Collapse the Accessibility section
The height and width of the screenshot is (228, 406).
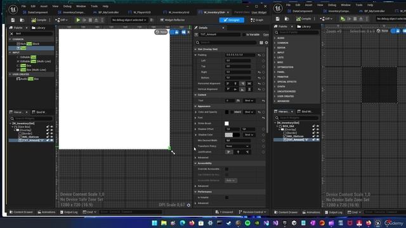coord(195,163)
